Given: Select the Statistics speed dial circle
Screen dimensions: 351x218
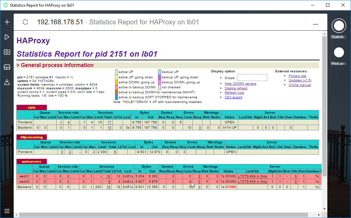Looking at the screenshot, I should (339, 26).
